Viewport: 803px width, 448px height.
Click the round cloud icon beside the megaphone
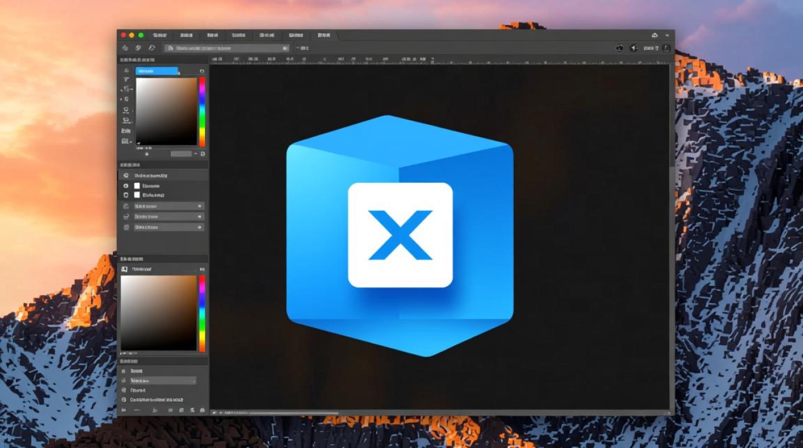(620, 48)
